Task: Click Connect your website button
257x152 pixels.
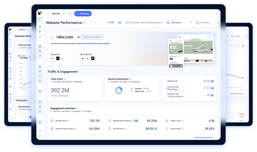Action: pyautogui.click(x=92, y=37)
